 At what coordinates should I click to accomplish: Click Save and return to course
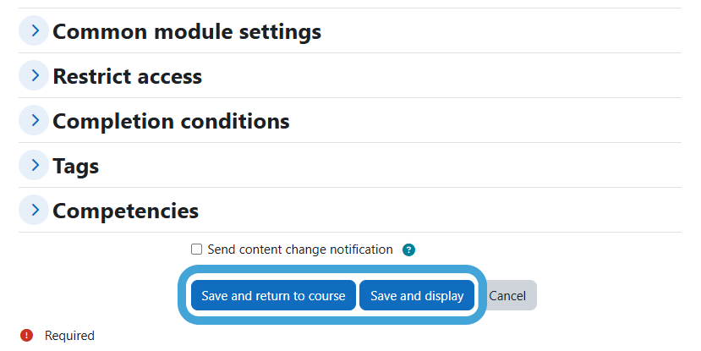tap(273, 295)
